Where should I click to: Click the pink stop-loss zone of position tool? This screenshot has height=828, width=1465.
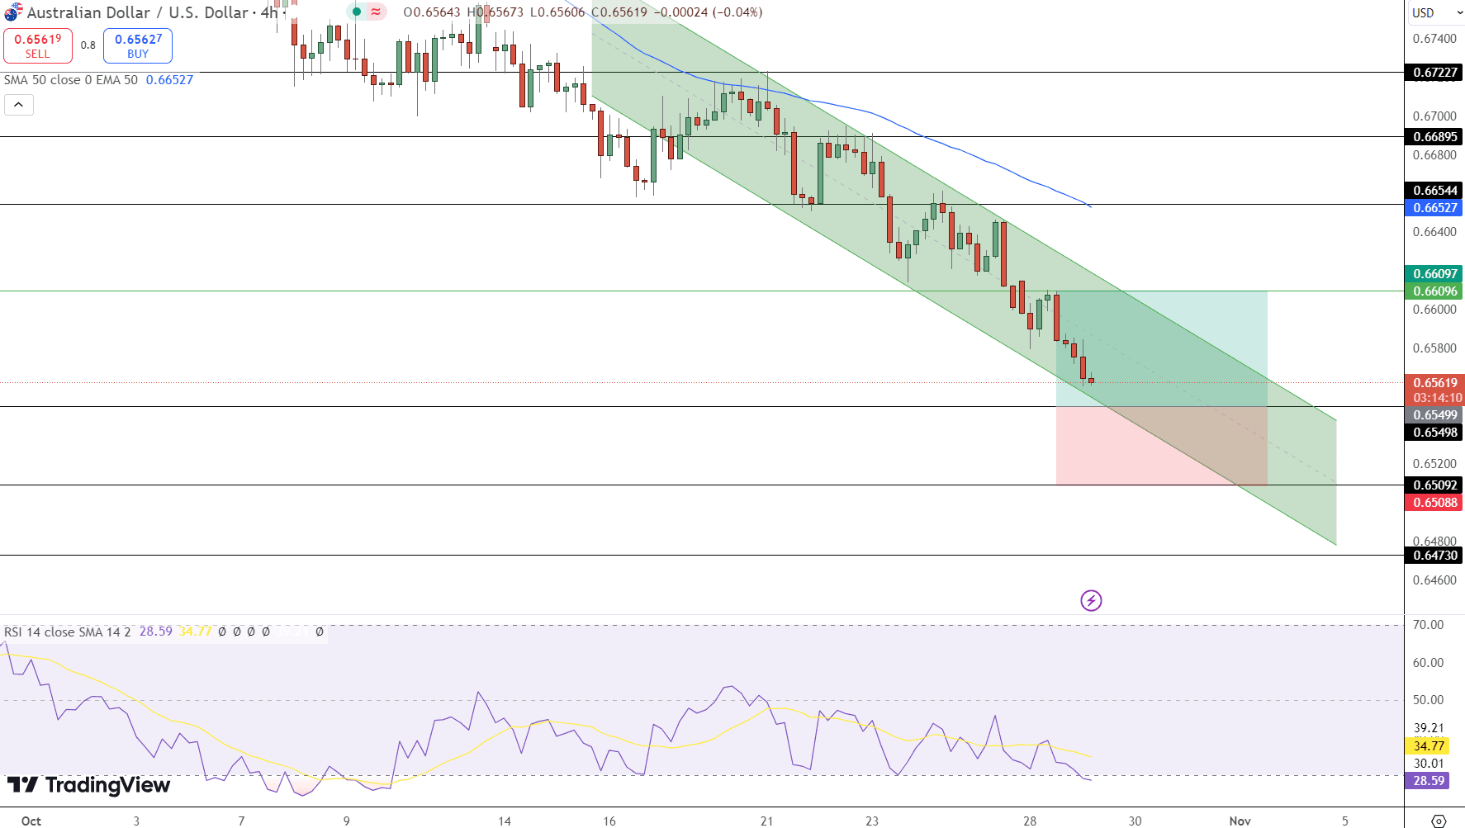tap(1162, 446)
